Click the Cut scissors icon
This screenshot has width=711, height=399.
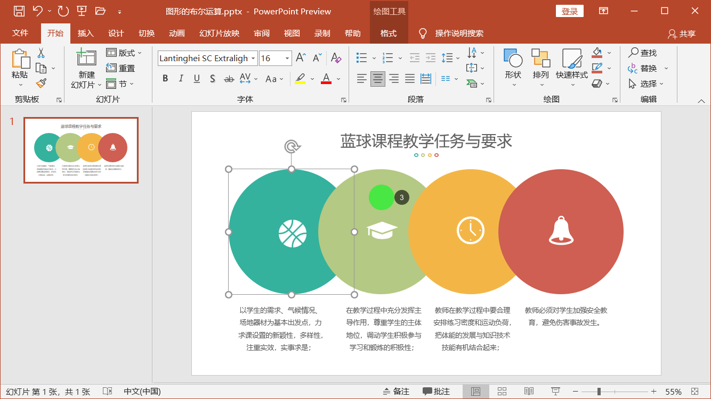point(41,53)
